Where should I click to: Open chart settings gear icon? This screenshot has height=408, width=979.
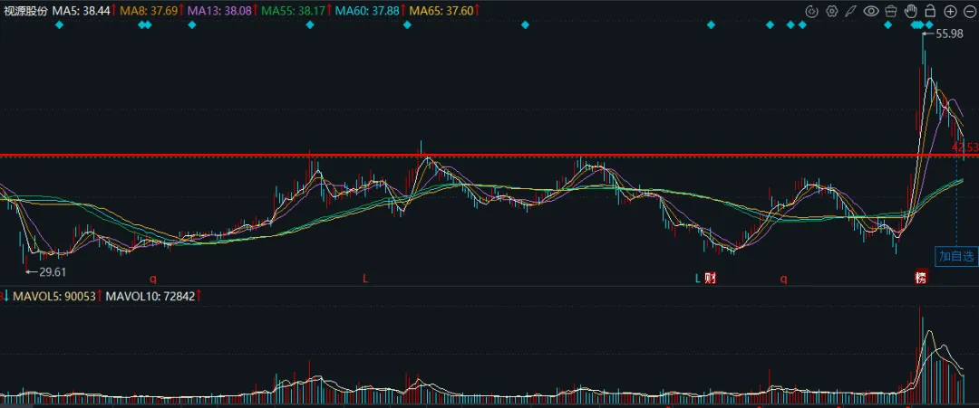click(831, 11)
